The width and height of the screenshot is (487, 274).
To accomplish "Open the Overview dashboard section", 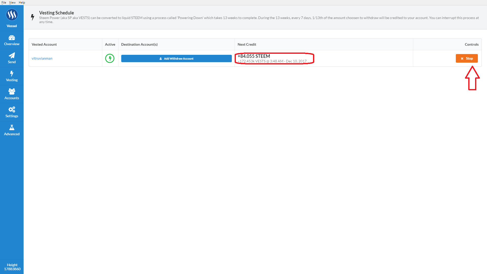I will (x=12, y=40).
